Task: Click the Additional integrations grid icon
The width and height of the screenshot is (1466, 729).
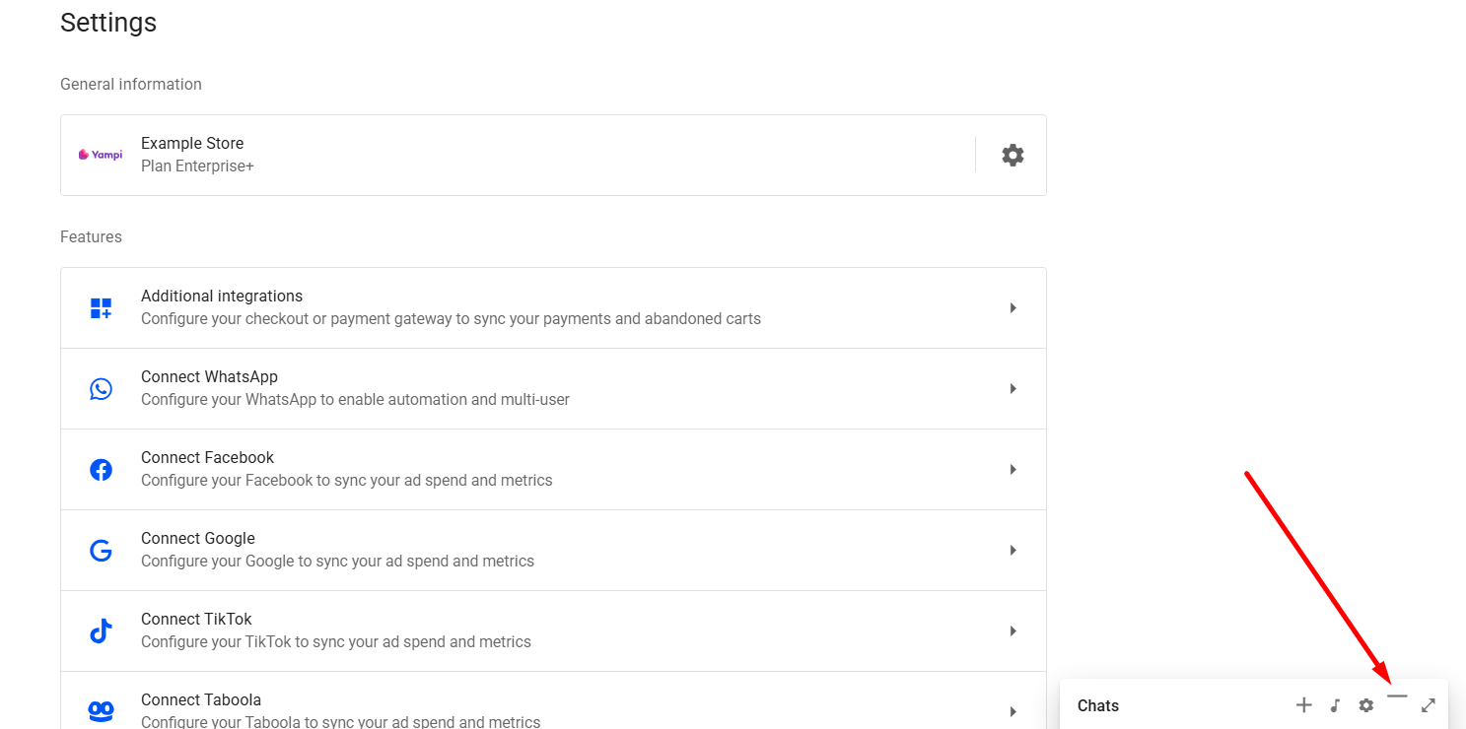Action: [101, 308]
